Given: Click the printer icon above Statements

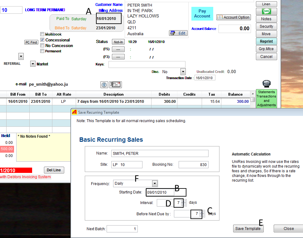Looking at the screenshot, I should click(x=267, y=84).
